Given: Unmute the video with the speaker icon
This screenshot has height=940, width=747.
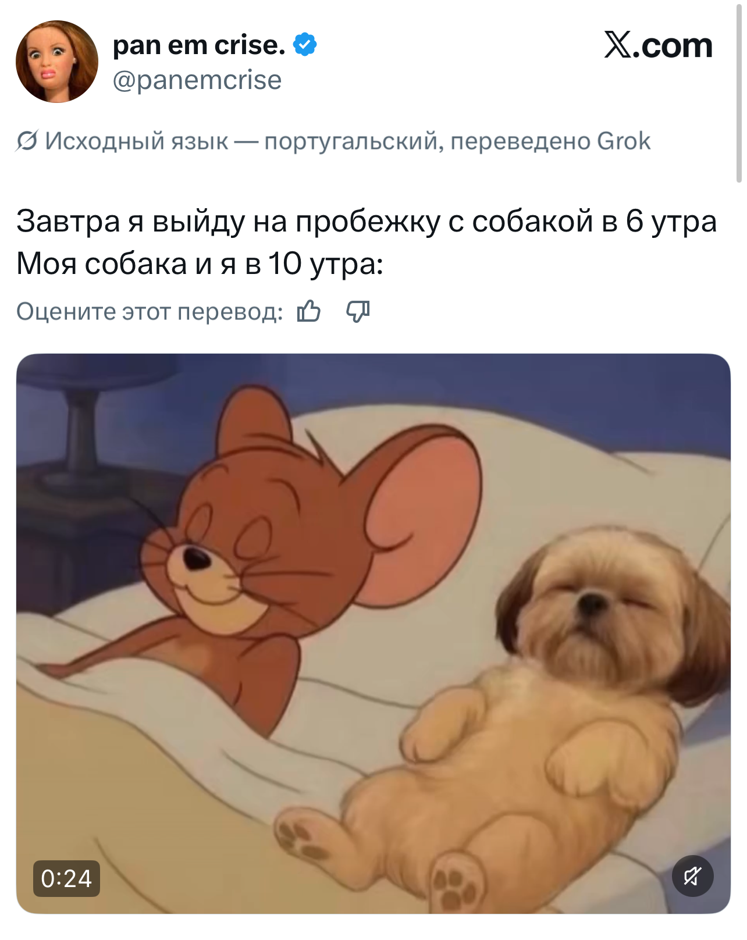Looking at the screenshot, I should tap(692, 876).
